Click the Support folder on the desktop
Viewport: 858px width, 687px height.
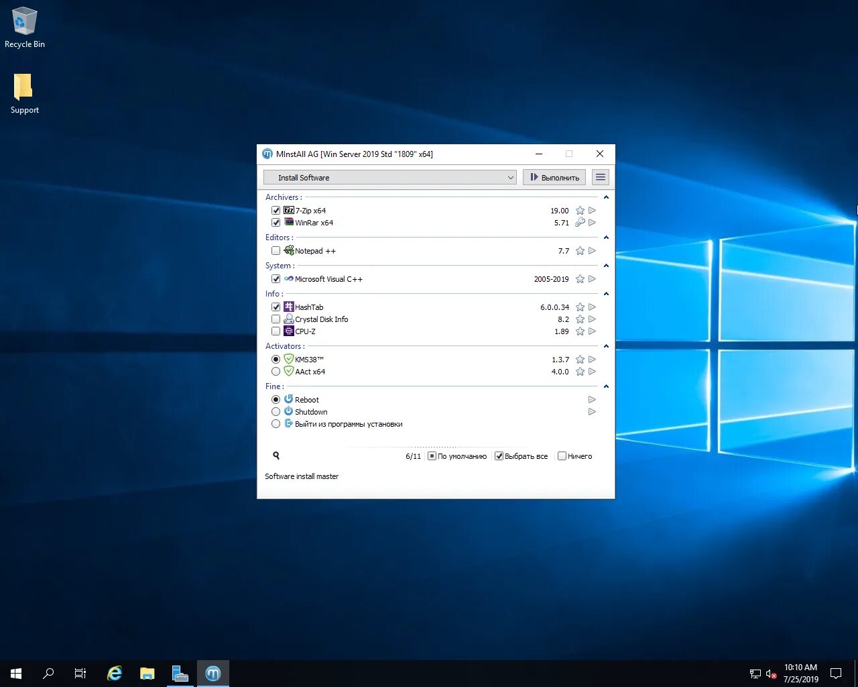[25, 94]
